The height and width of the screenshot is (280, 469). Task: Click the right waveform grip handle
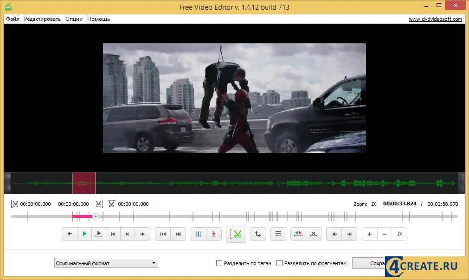click(461, 183)
